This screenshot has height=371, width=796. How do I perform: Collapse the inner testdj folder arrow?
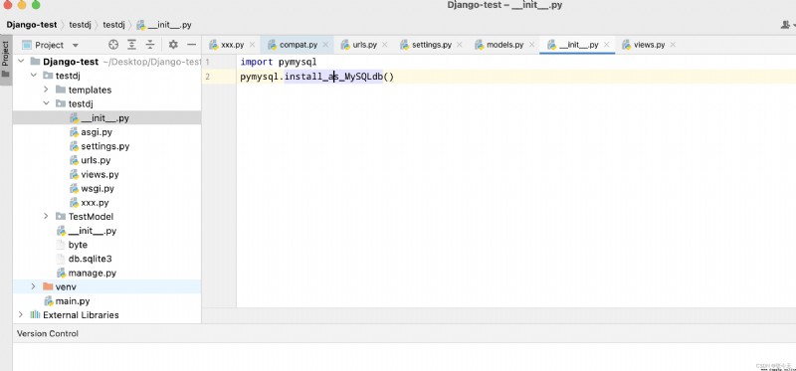[x=46, y=103]
